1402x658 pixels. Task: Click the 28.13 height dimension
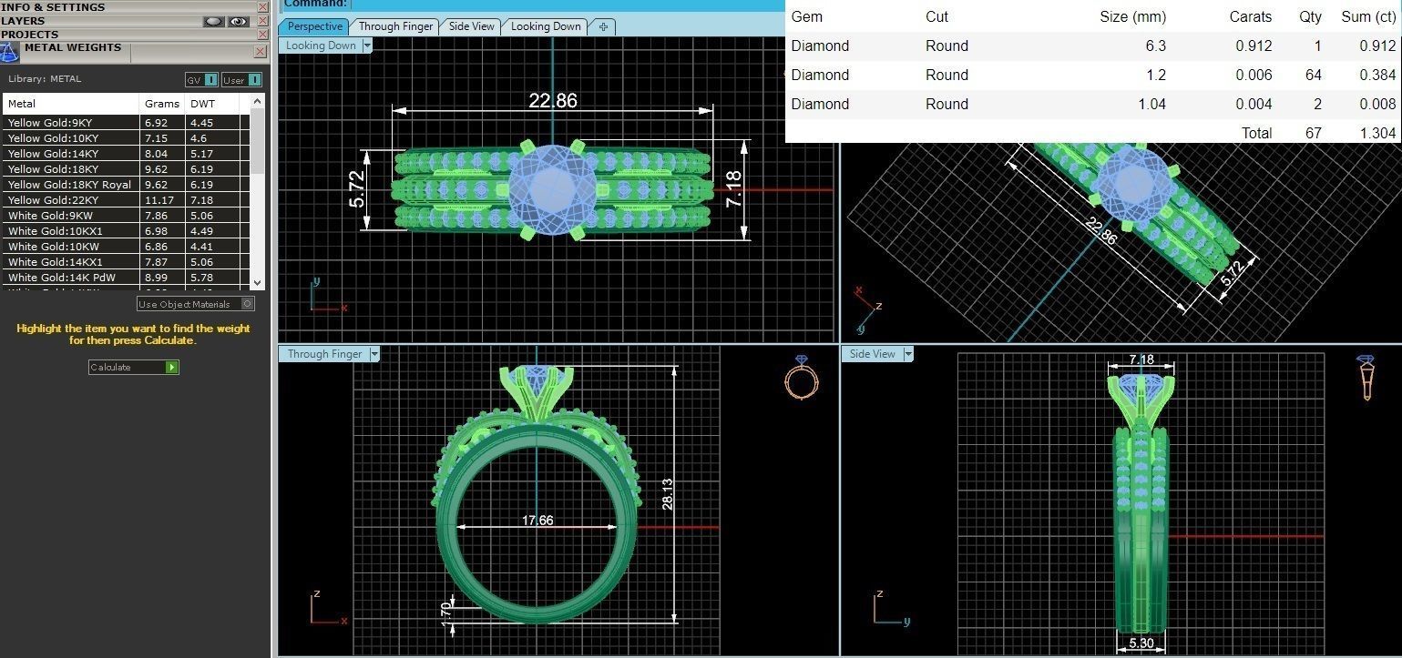tap(668, 494)
